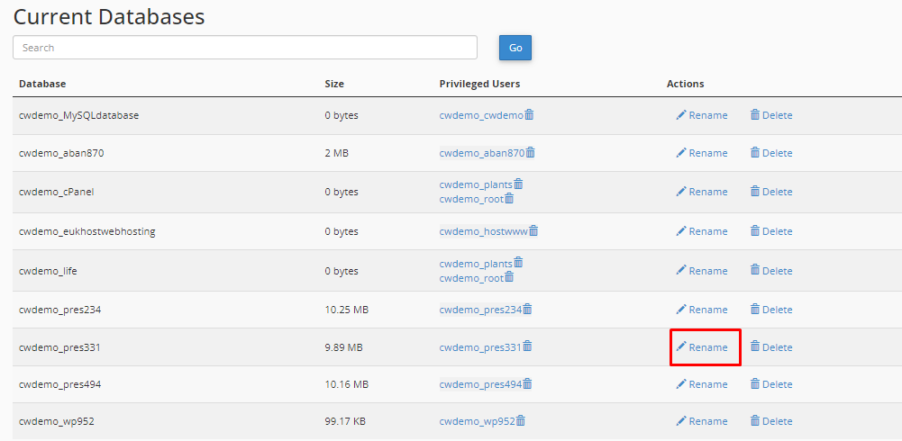
Task: Click the Current Databases heading
Action: [109, 17]
